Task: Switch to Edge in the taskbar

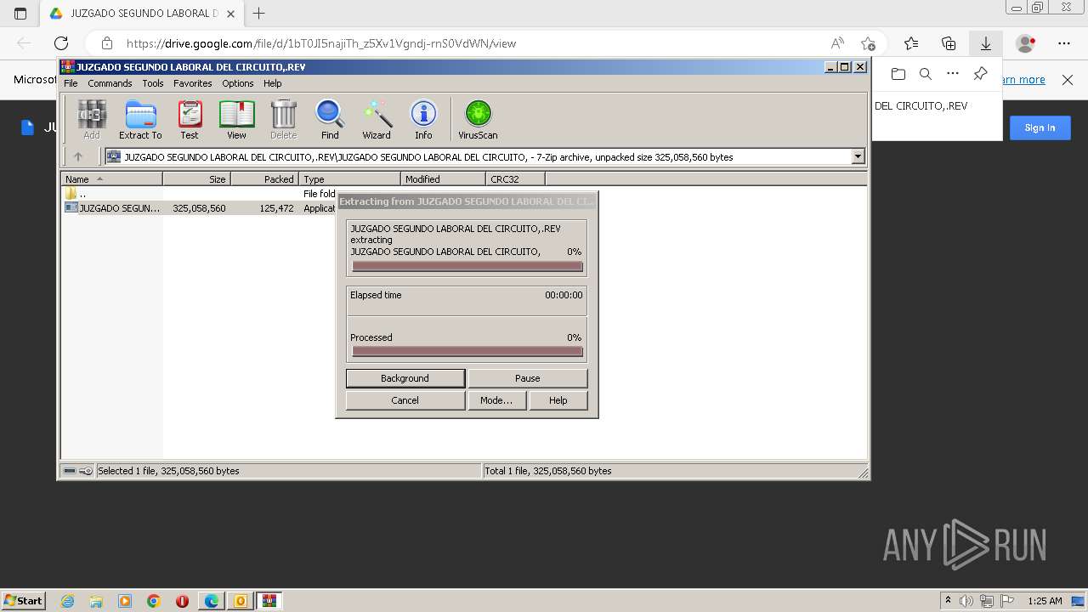Action: 212,601
